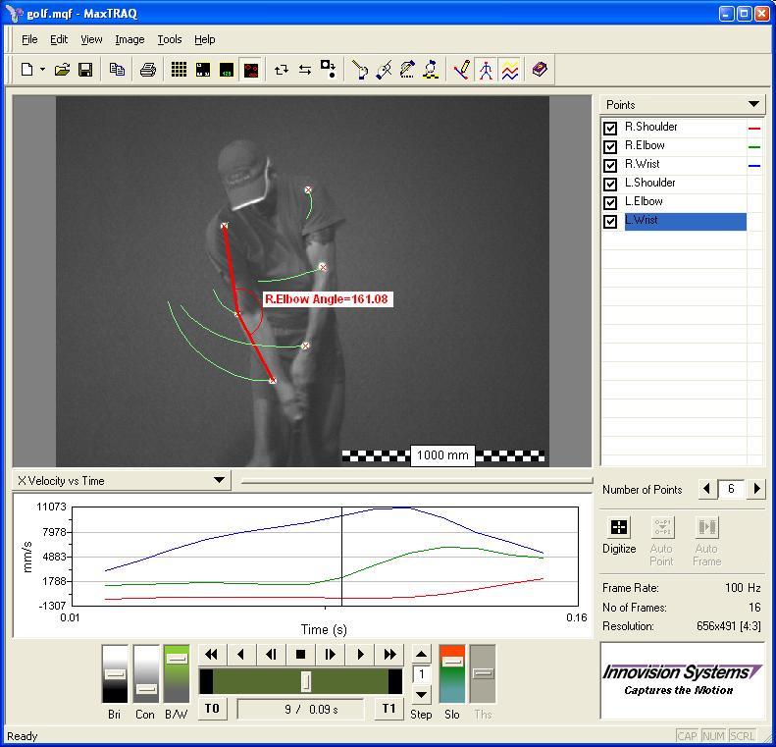Image resolution: width=776 pixels, height=747 pixels.
Task: Select the angle measurement tool icon
Action: 384,70
